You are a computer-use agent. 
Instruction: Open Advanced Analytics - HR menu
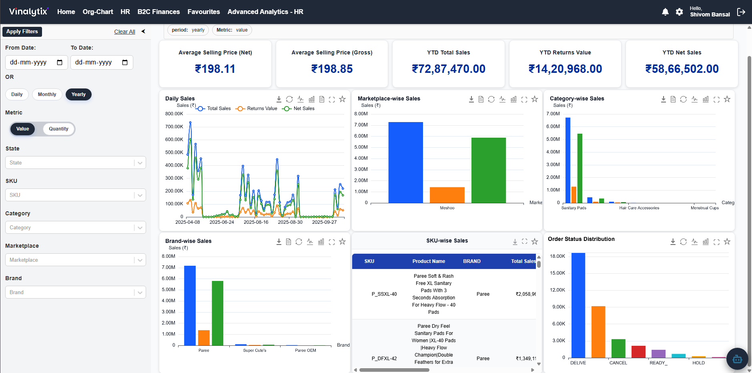[265, 12]
